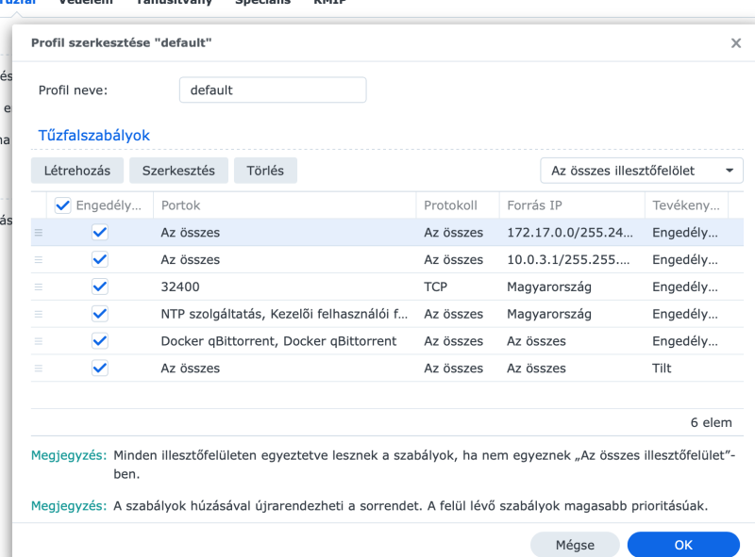This screenshot has width=755, height=557.
Task: Click drag handle of the 32400 rule
Action: pos(39,287)
